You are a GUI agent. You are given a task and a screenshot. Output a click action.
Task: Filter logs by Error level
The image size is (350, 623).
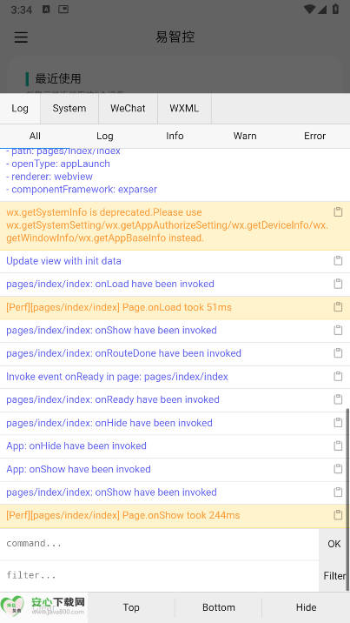(314, 136)
